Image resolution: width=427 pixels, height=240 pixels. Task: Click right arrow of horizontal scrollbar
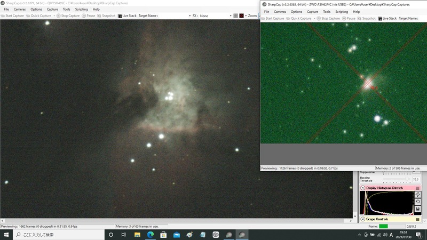tap(351, 221)
